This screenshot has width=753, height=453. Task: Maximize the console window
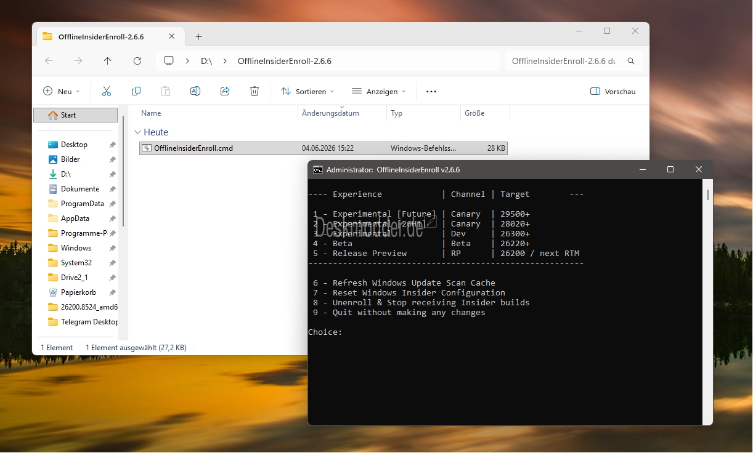tap(670, 169)
